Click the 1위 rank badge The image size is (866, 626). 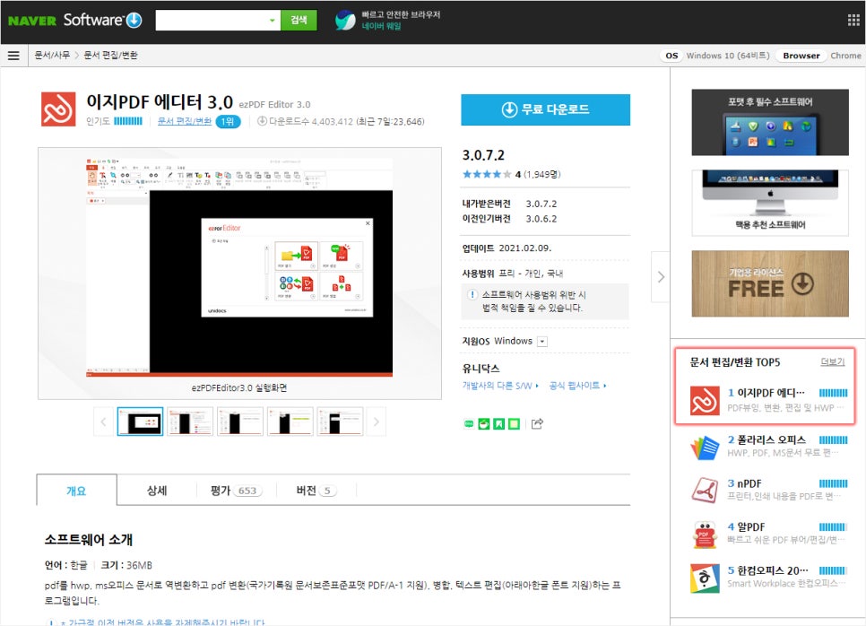coord(228,121)
